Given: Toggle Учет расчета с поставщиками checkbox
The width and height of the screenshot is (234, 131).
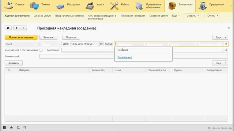Looking at the screenshot, I should click(x=41, y=50).
